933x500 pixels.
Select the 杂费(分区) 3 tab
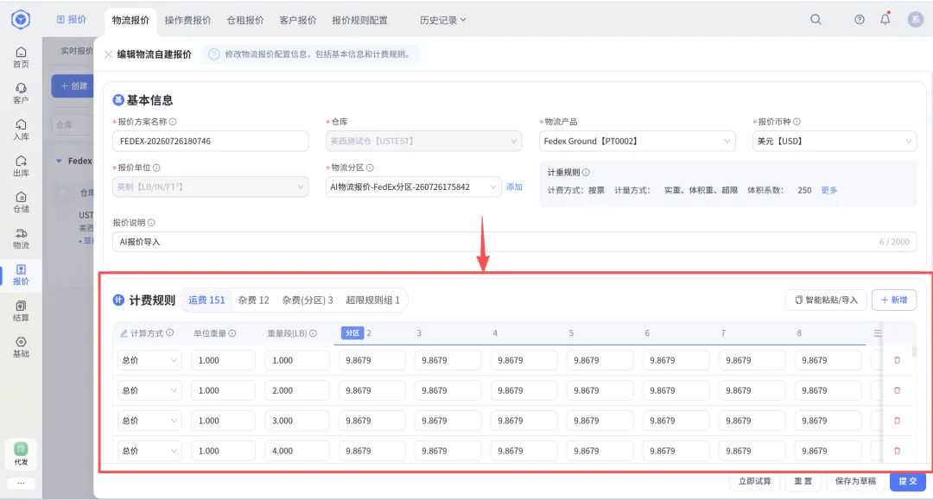[x=307, y=301]
